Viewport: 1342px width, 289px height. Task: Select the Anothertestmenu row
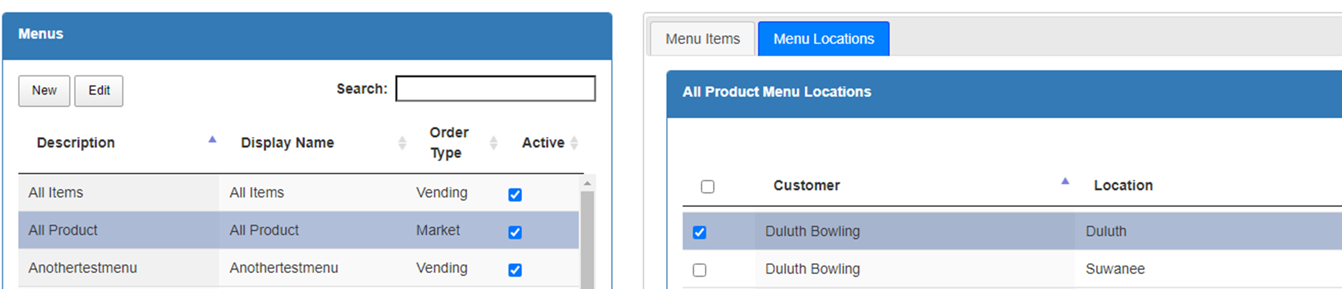(x=299, y=268)
